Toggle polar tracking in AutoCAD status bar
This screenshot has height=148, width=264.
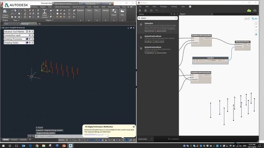point(79,140)
